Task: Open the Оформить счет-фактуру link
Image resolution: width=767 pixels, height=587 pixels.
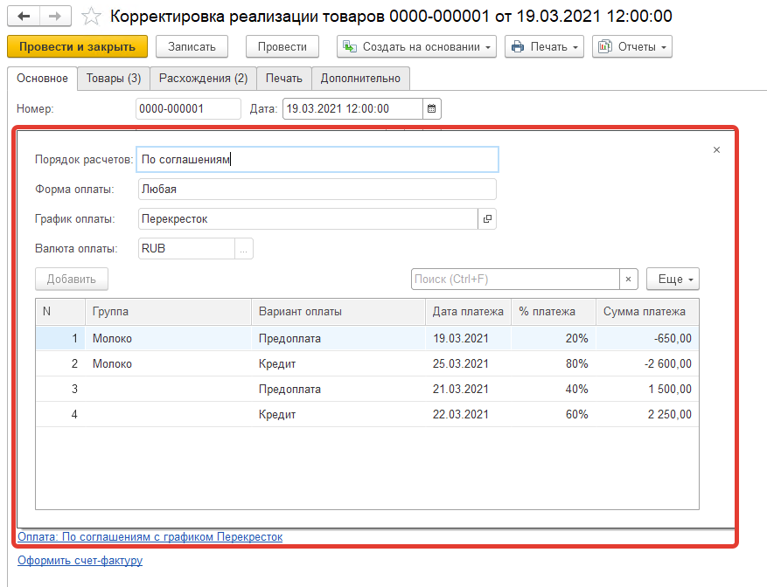Action: tap(80, 561)
